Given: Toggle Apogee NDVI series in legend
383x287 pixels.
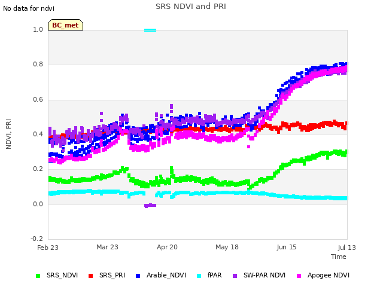Looking at the screenshot, I should coord(323,275).
